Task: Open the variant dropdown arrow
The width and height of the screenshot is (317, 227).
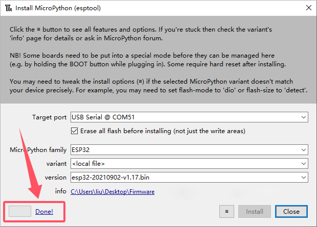Action: [304, 164]
